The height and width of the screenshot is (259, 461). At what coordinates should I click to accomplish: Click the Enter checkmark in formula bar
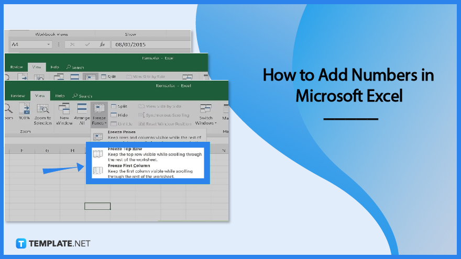click(87, 44)
